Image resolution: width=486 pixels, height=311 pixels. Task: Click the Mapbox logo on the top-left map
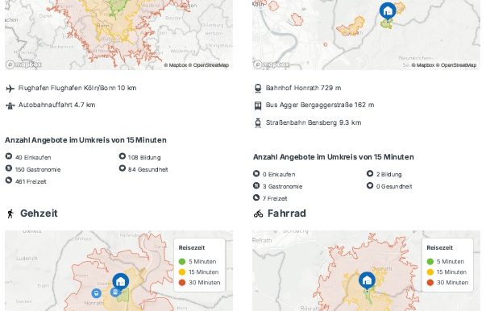[x=24, y=64]
